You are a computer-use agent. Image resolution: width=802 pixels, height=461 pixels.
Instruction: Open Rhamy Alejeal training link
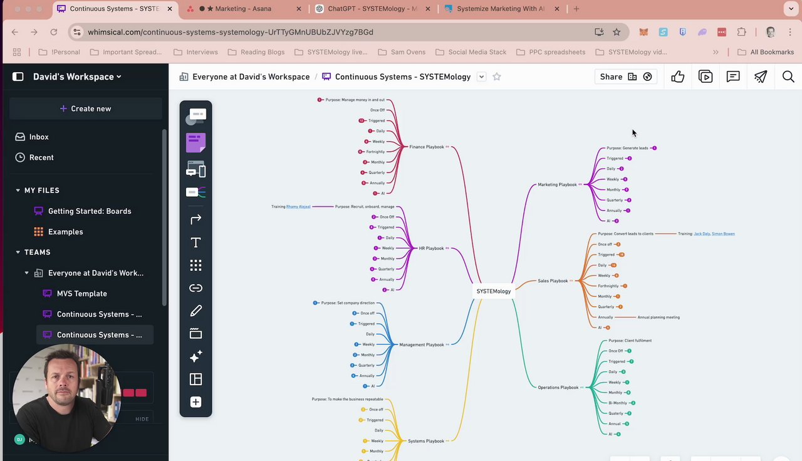point(298,206)
